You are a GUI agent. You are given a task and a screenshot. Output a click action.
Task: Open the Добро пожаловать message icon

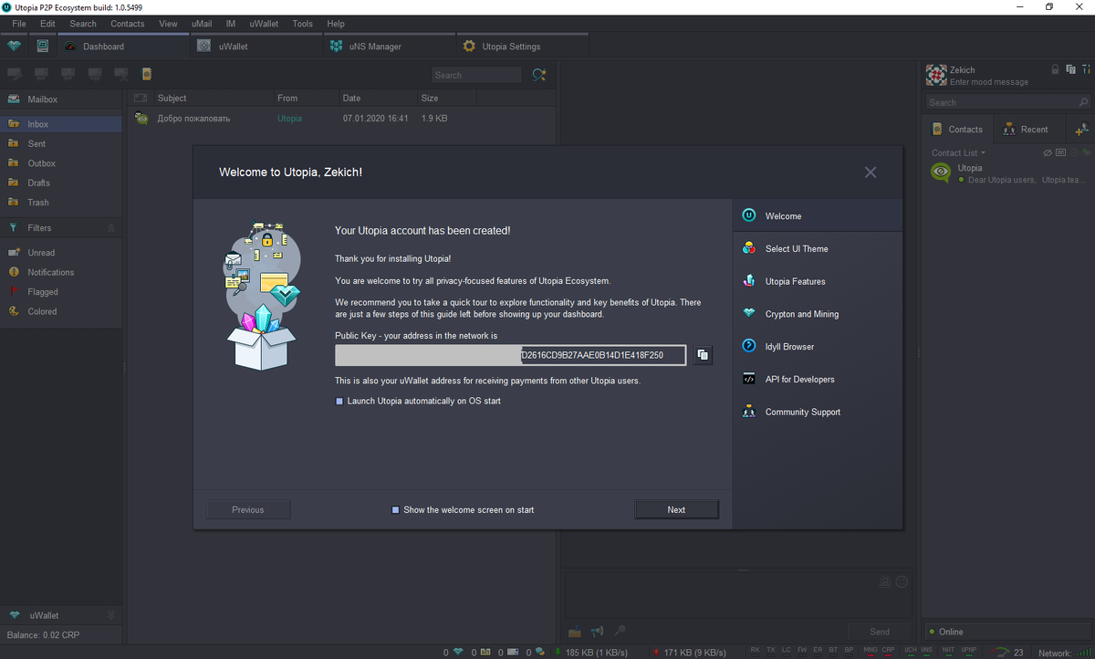[x=141, y=118]
